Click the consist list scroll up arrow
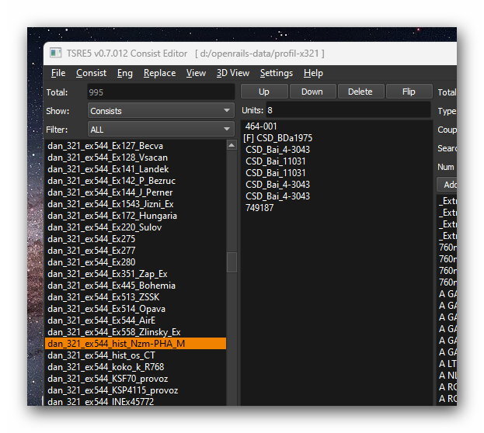This screenshot has width=484, height=433. coord(232,145)
